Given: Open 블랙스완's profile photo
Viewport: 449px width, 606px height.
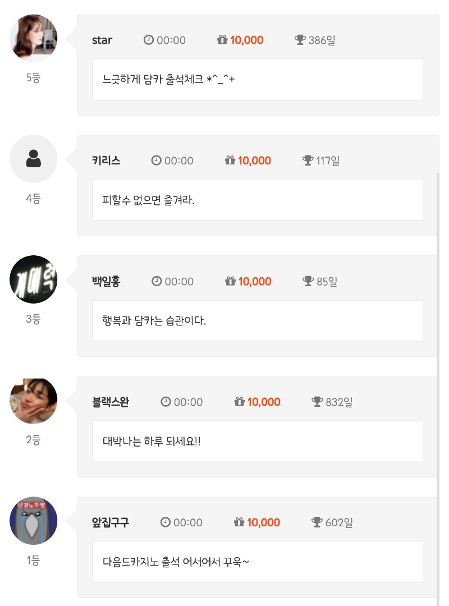Looking at the screenshot, I should [34, 400].
